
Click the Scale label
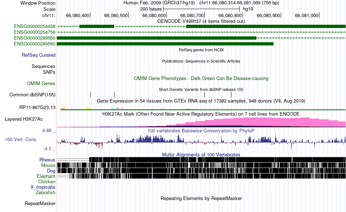50,9
